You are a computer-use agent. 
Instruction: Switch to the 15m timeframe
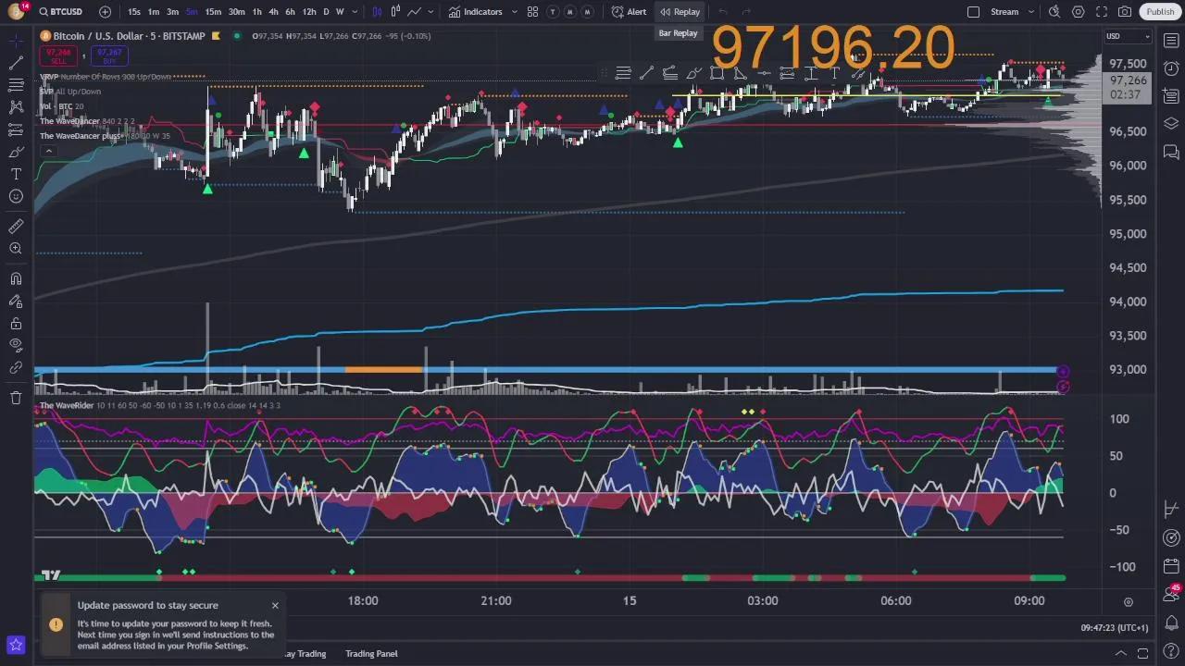click(x=213, y=12)
